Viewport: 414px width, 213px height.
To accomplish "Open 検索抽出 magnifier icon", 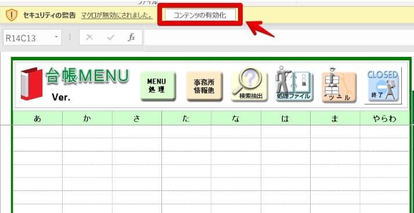I will [249, 85].
